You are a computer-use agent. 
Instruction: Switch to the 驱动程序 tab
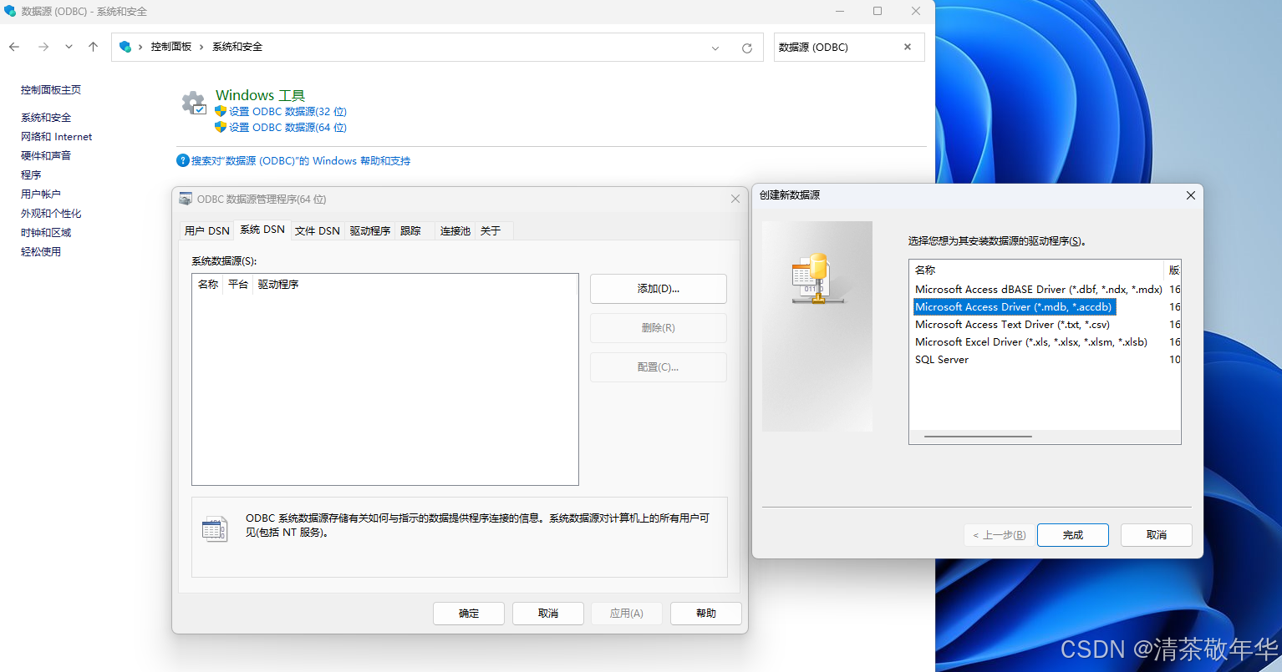pos(370,230)
